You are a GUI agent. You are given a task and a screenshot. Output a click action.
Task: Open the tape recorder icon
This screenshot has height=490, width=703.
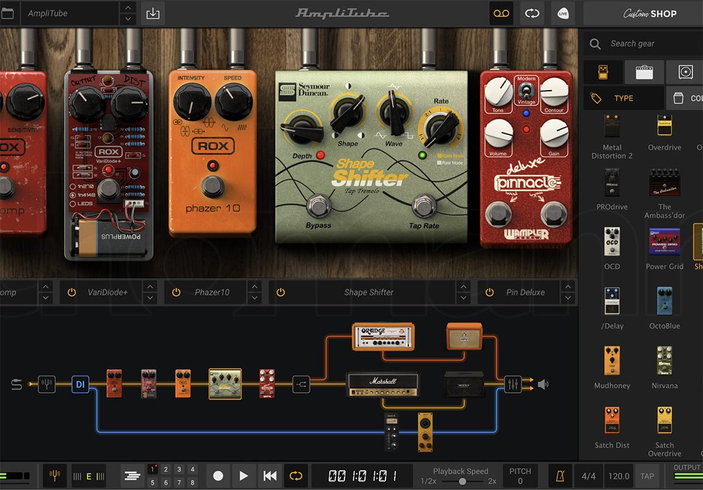[501, 13]
